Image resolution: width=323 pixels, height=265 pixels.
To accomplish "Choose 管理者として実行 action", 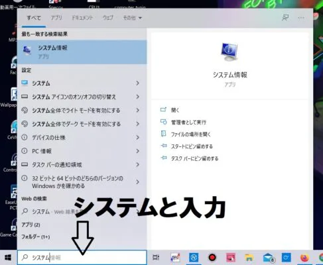I will [x=188, y=122].
